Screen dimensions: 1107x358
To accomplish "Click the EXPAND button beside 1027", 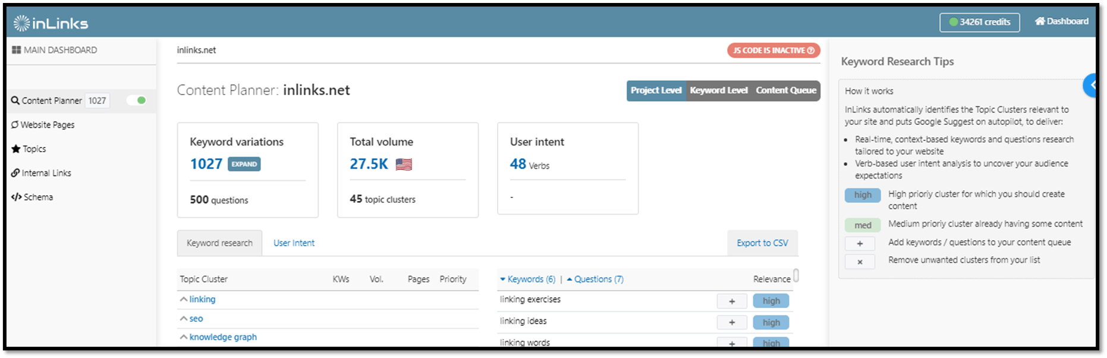I will pos(244,164).
